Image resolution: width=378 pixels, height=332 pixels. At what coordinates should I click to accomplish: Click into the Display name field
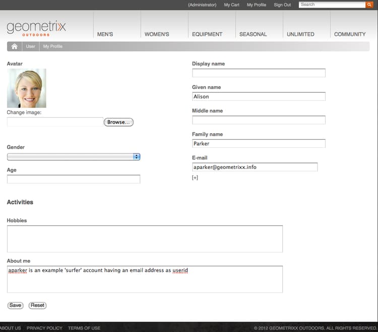click(x=259, y=73)
